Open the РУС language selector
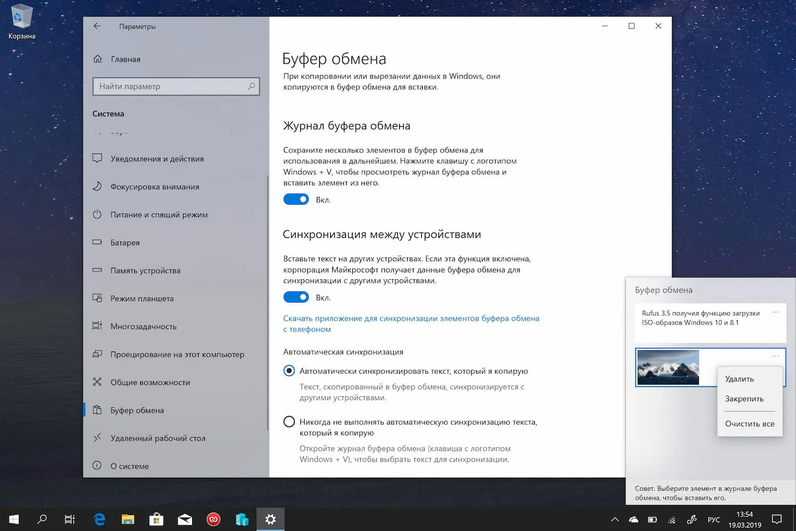796x531 pixels. pos(714,519)
